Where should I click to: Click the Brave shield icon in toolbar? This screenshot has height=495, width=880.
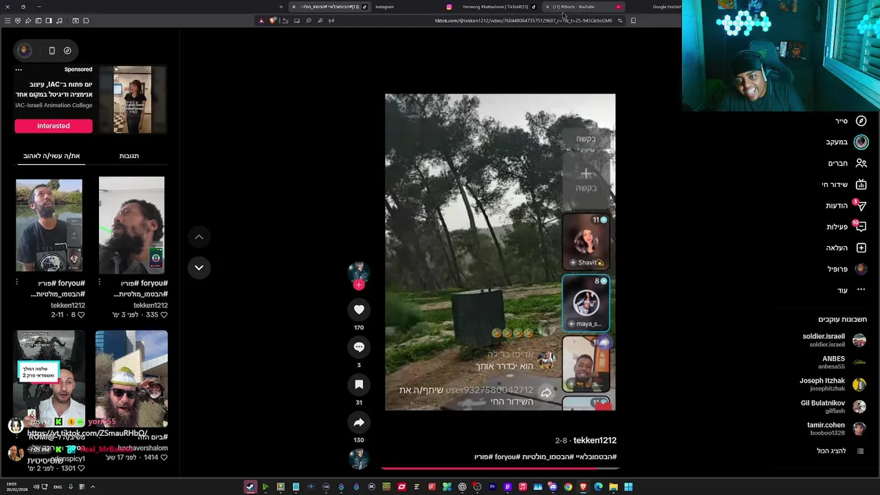[272, 21]
